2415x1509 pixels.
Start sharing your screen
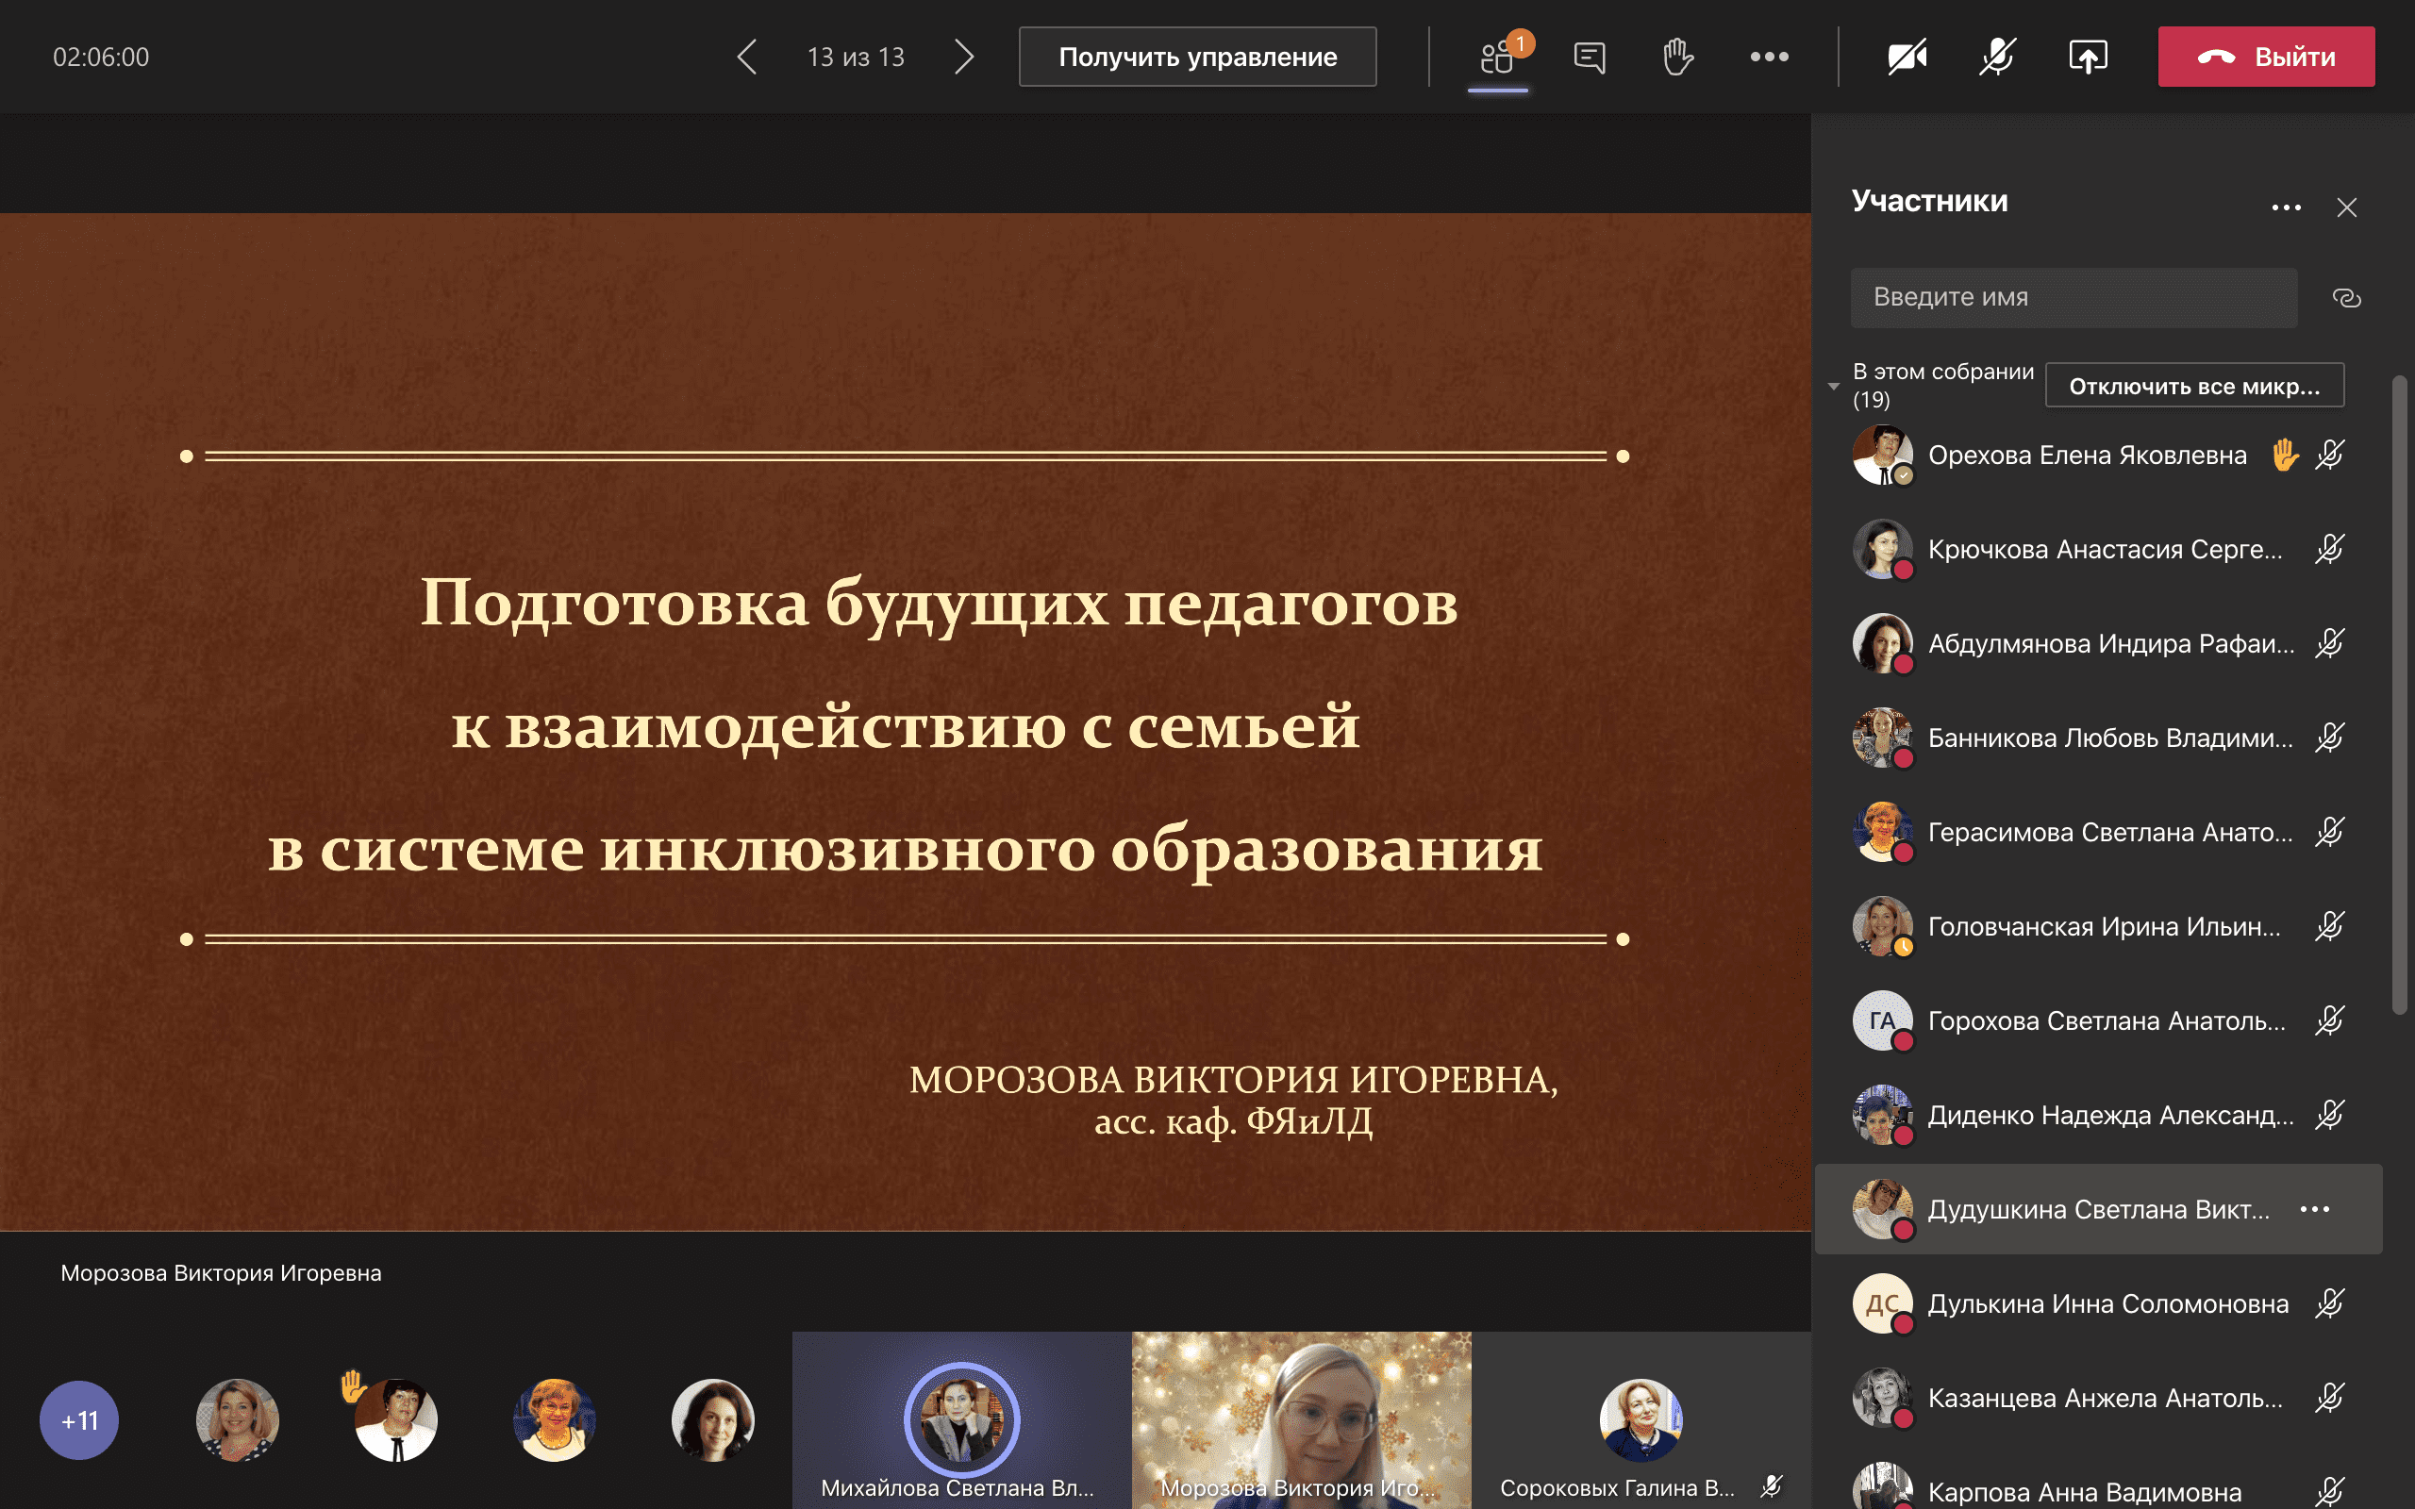click(x=2089, y=57)
